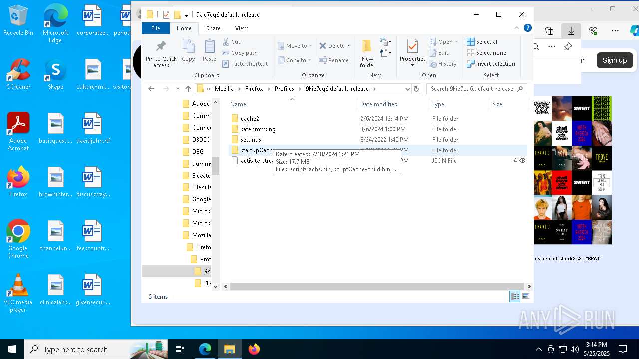
Task: Select Adobe in the navigation tree
Action: pos(196,104)
